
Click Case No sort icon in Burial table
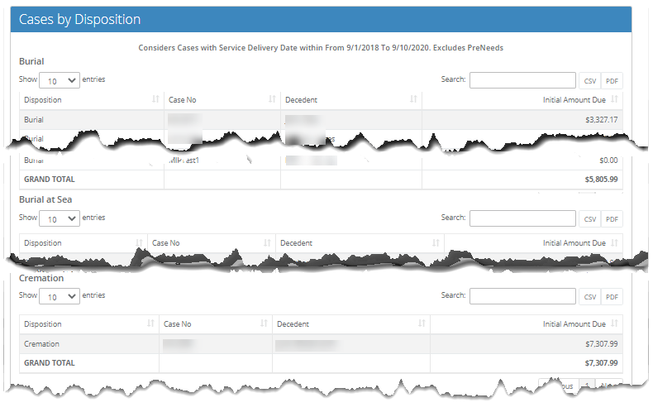click(272, 100)
